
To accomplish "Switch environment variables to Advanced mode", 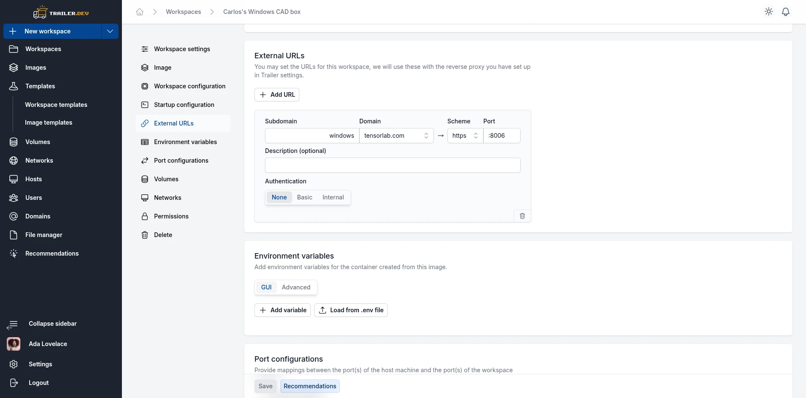I will 296,287.
